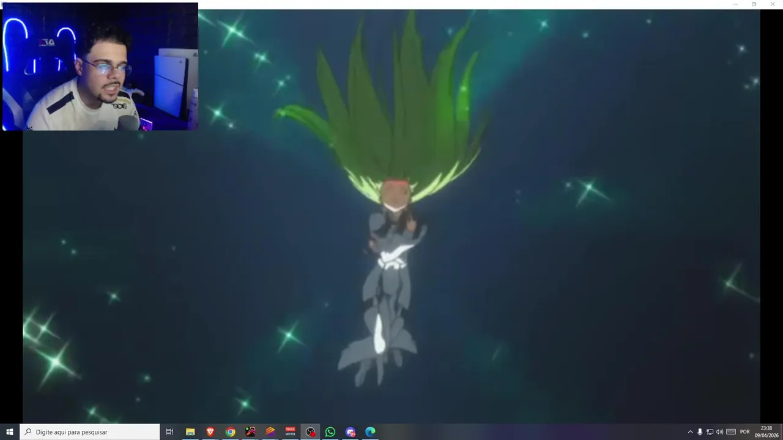
Task: Open WhatsApp from the taskbar
Action: pos(330,432)
